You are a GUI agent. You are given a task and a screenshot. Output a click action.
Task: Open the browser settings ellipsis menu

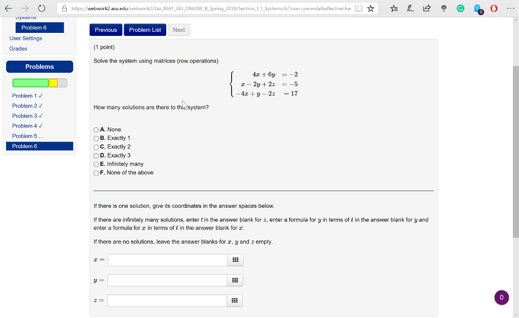tap(510, 8)
